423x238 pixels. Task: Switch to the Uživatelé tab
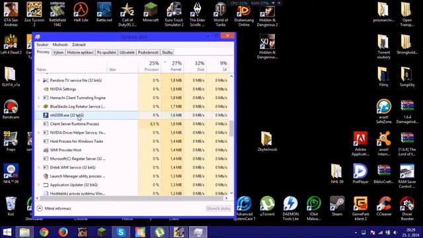coord(127,52)
